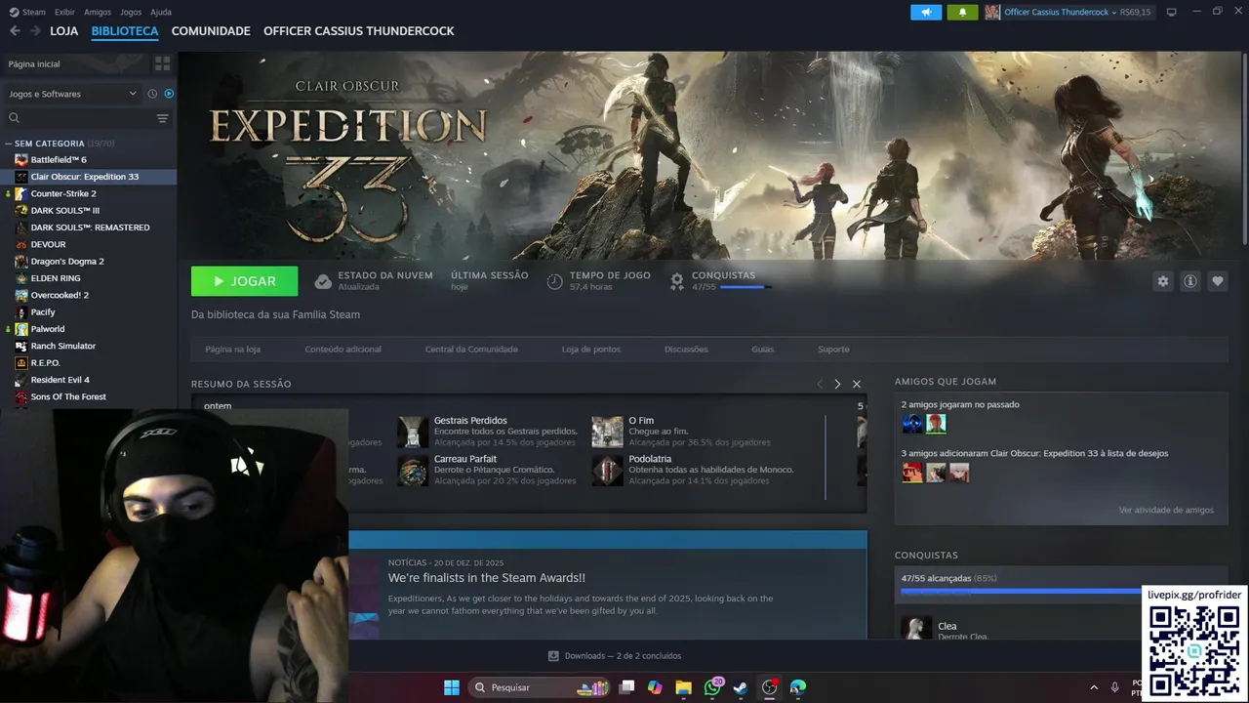The height and width of the screenshot is (703, 1249).
Task: Open the Steam menu
Action: pyautogui.click(x=28, y=12)
